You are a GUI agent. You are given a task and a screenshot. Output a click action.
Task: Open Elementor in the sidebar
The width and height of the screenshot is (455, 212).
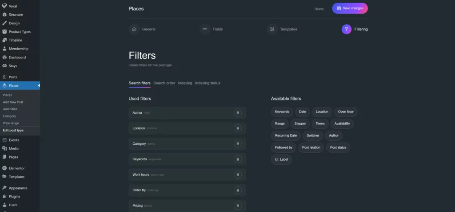click(x=16, y=168)
